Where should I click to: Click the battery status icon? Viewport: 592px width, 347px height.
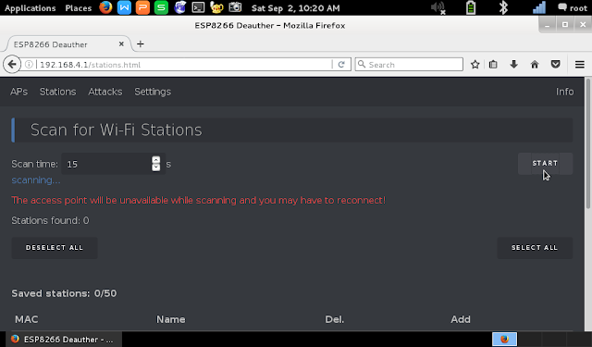(471, 7)
